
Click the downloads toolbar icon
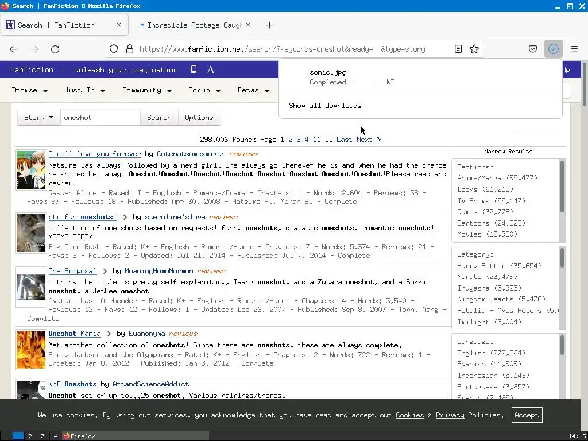[x=553, y=49]
